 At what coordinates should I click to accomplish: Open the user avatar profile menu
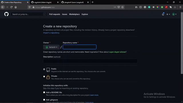point(174,14)
